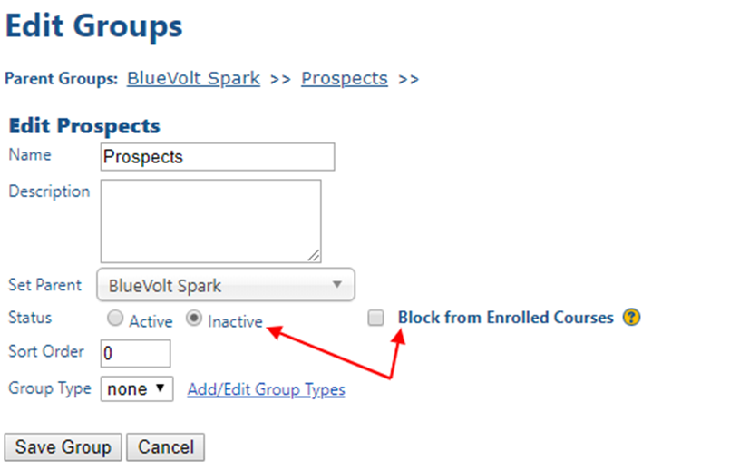Select the Active status radio button
730x471 pixels.
click(115, 319)
